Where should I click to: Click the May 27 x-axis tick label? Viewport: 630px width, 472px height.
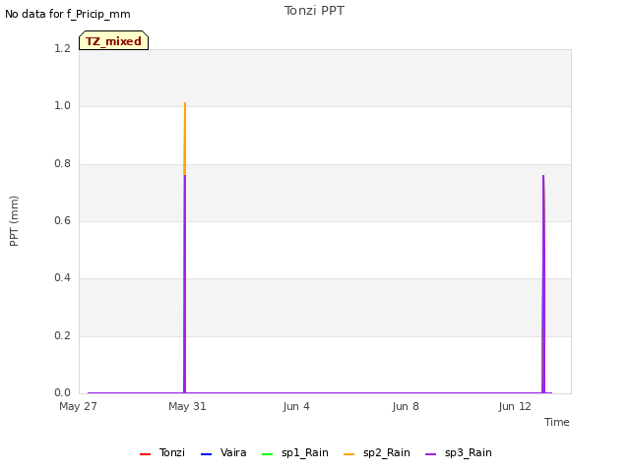pyautogui.click(x=78, y=406)
